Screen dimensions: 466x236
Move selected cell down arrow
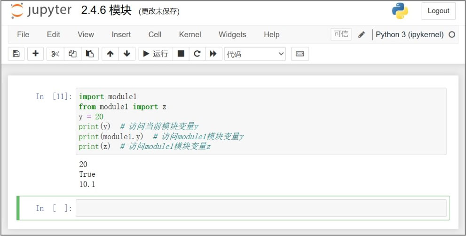pos(127,54)
